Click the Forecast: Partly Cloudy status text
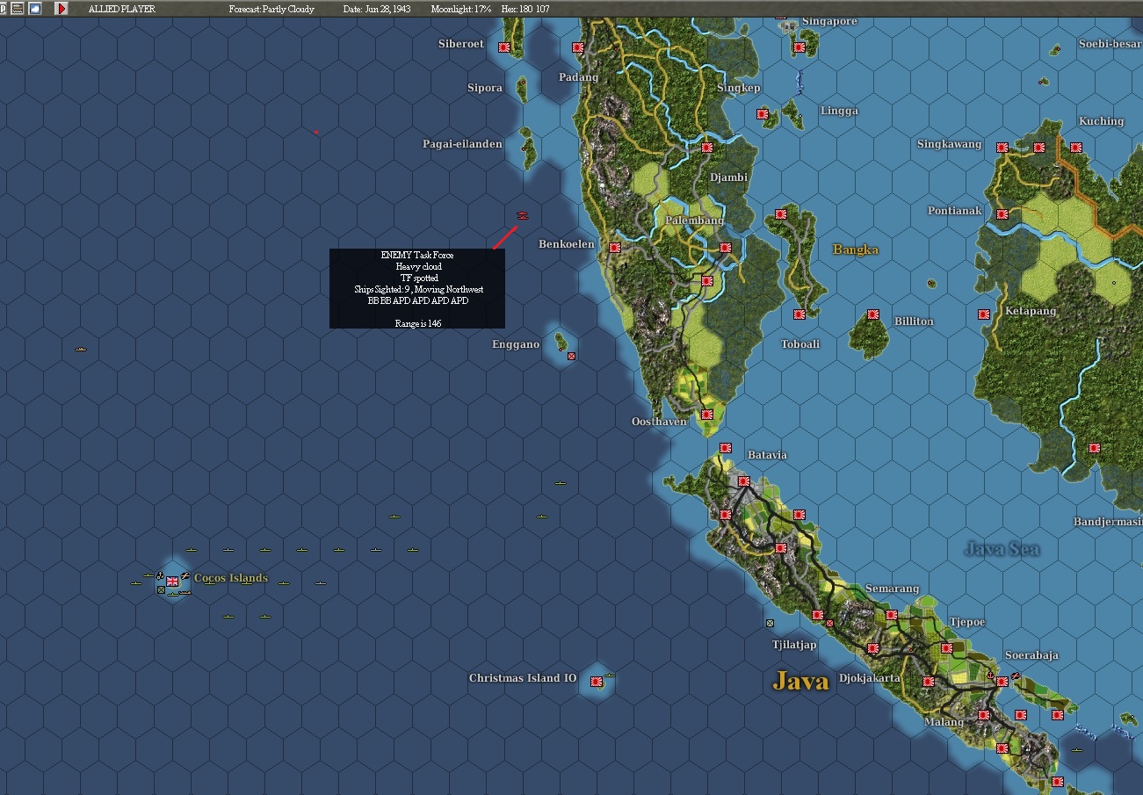 coord(271,9)
